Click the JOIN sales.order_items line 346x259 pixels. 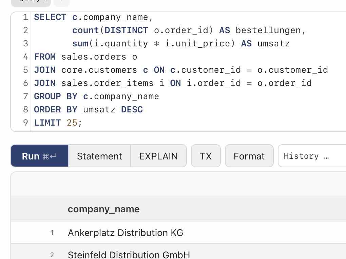173,83
